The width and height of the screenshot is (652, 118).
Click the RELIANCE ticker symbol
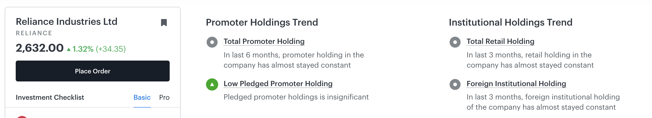[x=34, y=33]
